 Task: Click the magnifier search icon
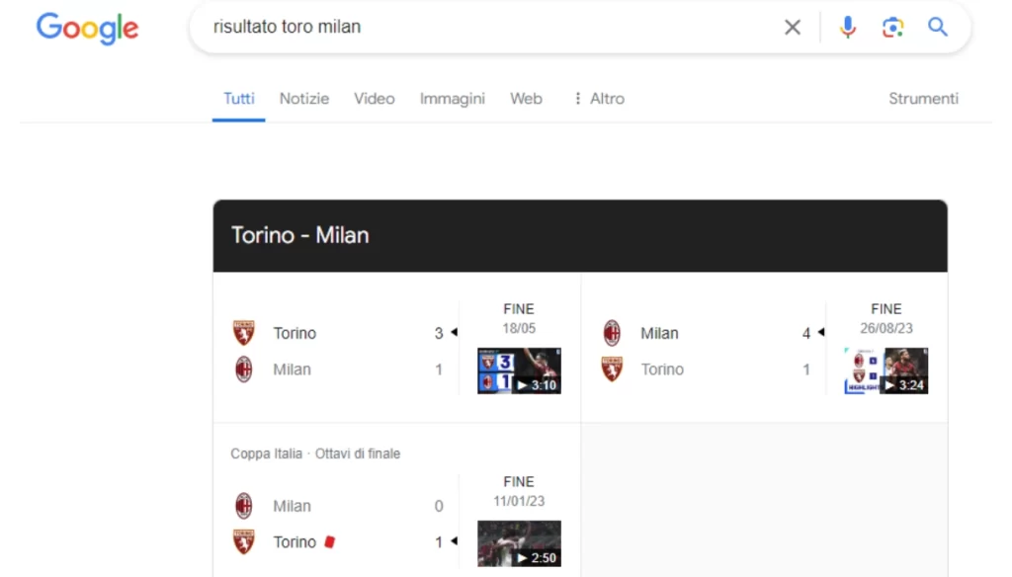937,28
